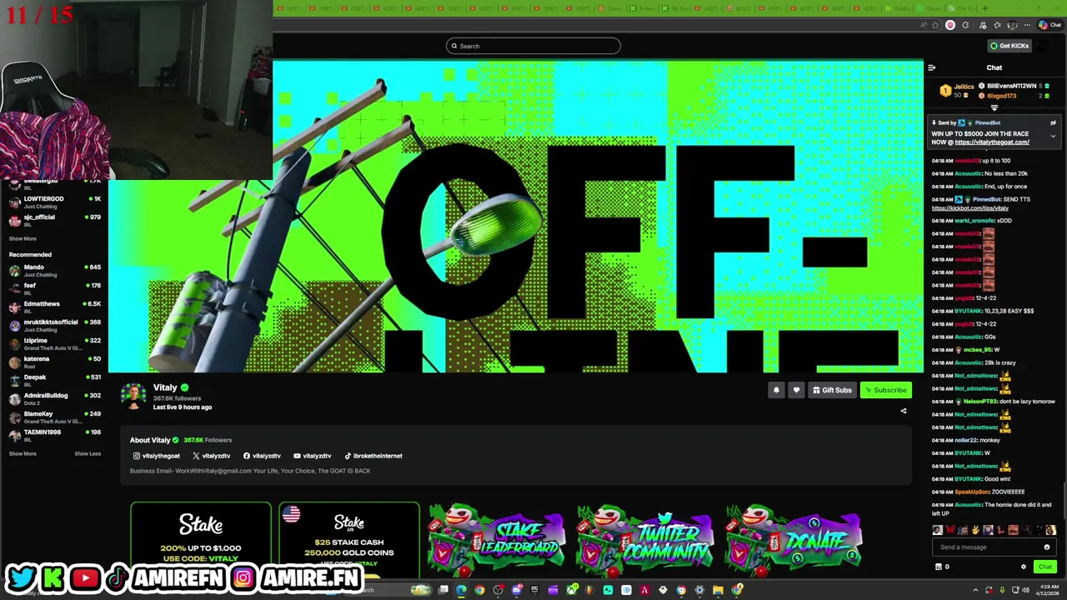Expand the gift leaderboard in chat

point(994,107)
